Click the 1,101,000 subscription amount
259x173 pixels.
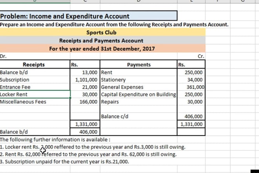click(85, 80)
